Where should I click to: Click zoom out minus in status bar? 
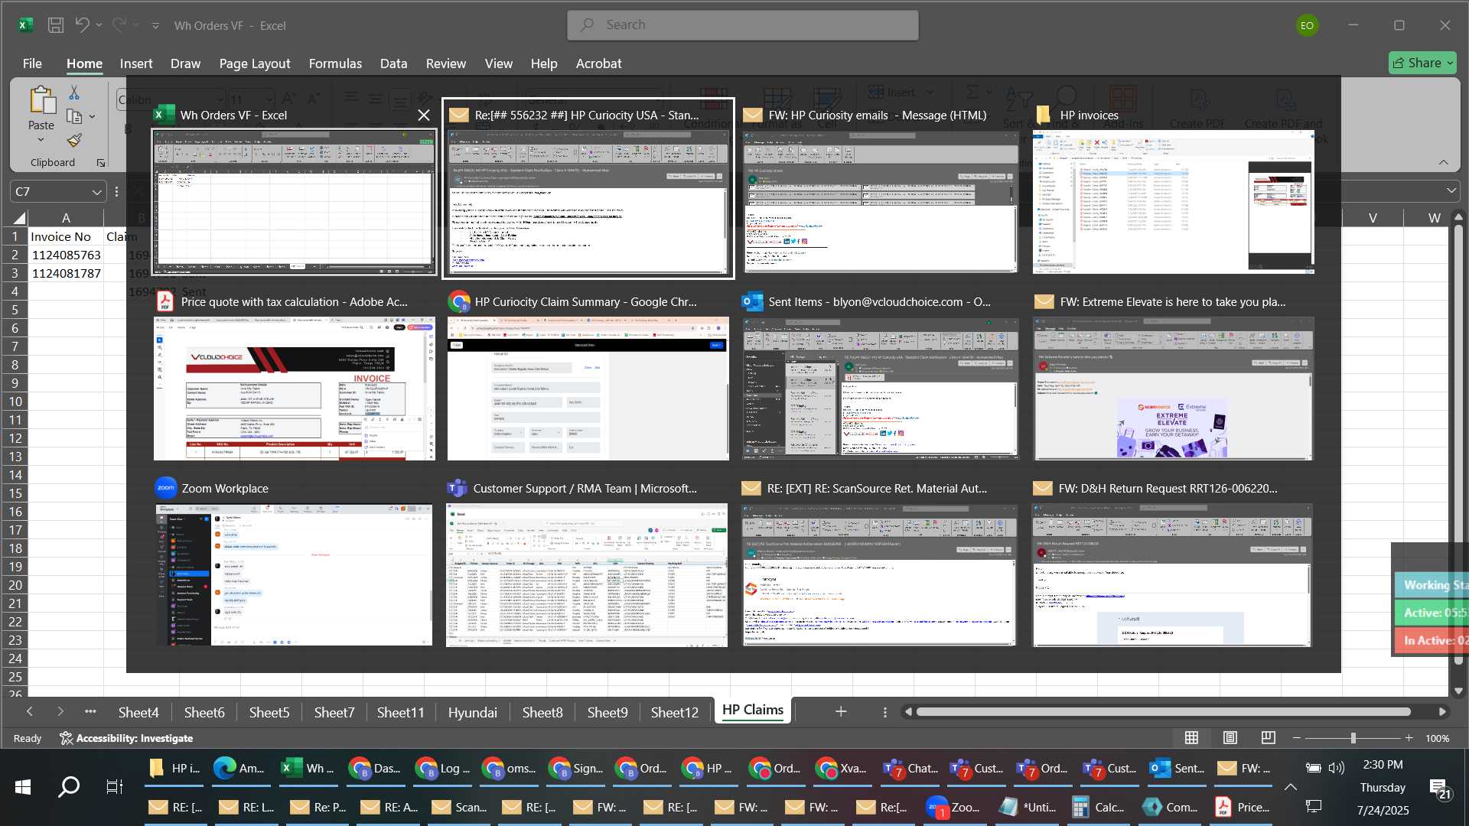click(x=1296, y=738)
